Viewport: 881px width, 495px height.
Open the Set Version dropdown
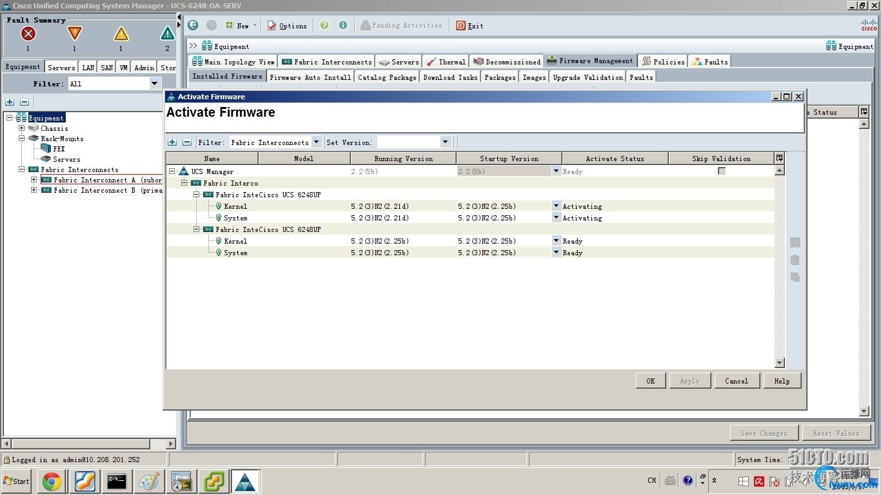tap(445, 142)
